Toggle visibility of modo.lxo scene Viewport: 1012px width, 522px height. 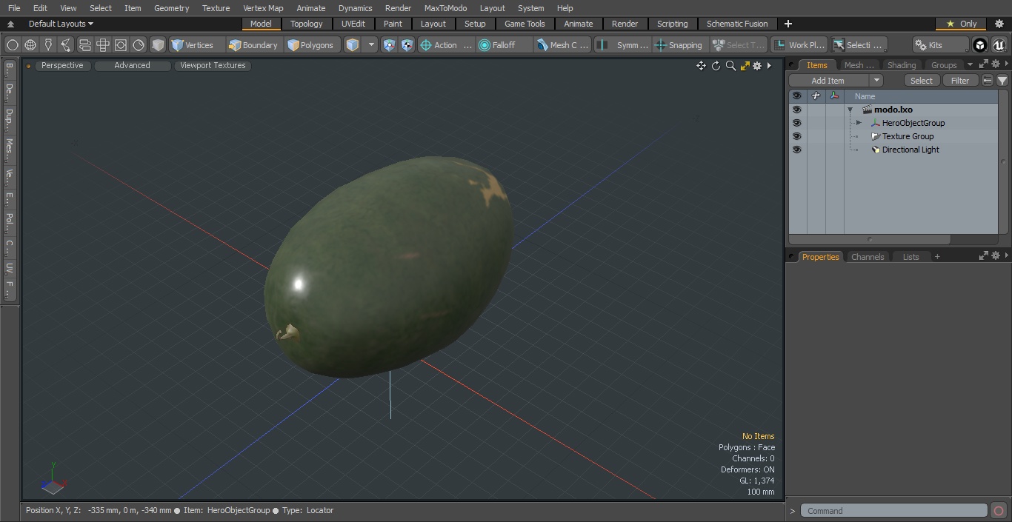pos(796,110)
